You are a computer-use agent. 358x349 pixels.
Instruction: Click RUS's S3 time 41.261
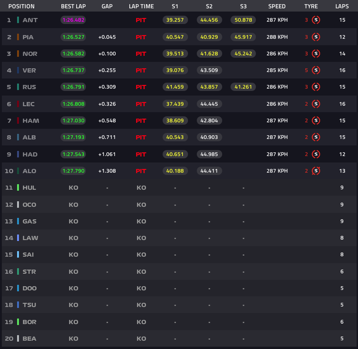pyautogui.click(x=243, y=87)
